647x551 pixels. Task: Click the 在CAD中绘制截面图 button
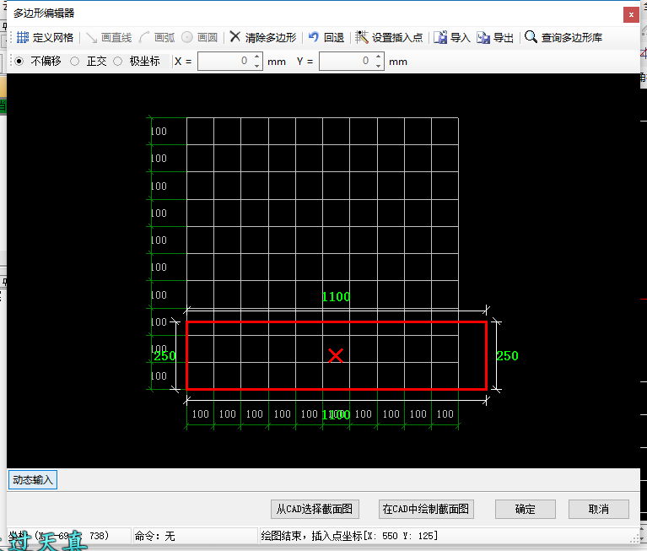tap(426, 509)
